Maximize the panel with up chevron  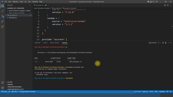tap(168, 43)
